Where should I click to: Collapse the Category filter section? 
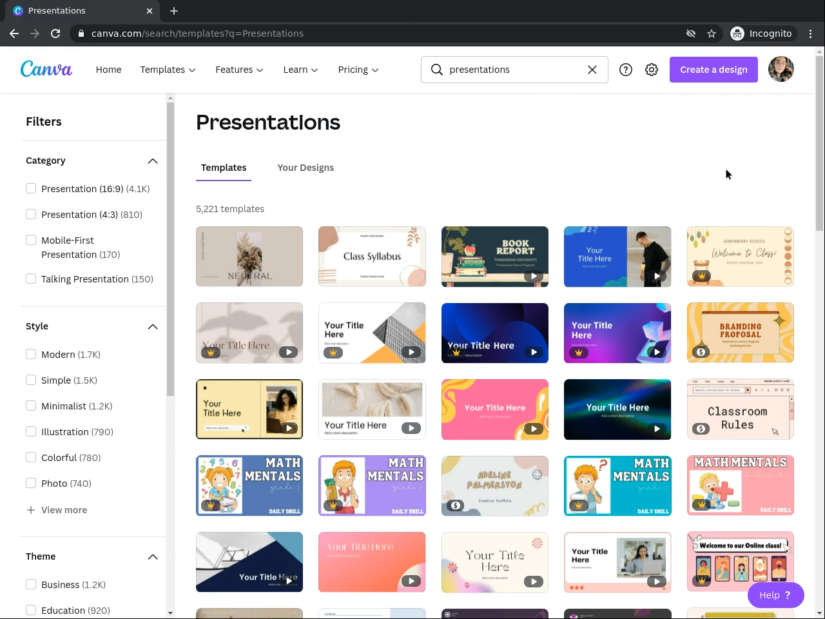152,161
